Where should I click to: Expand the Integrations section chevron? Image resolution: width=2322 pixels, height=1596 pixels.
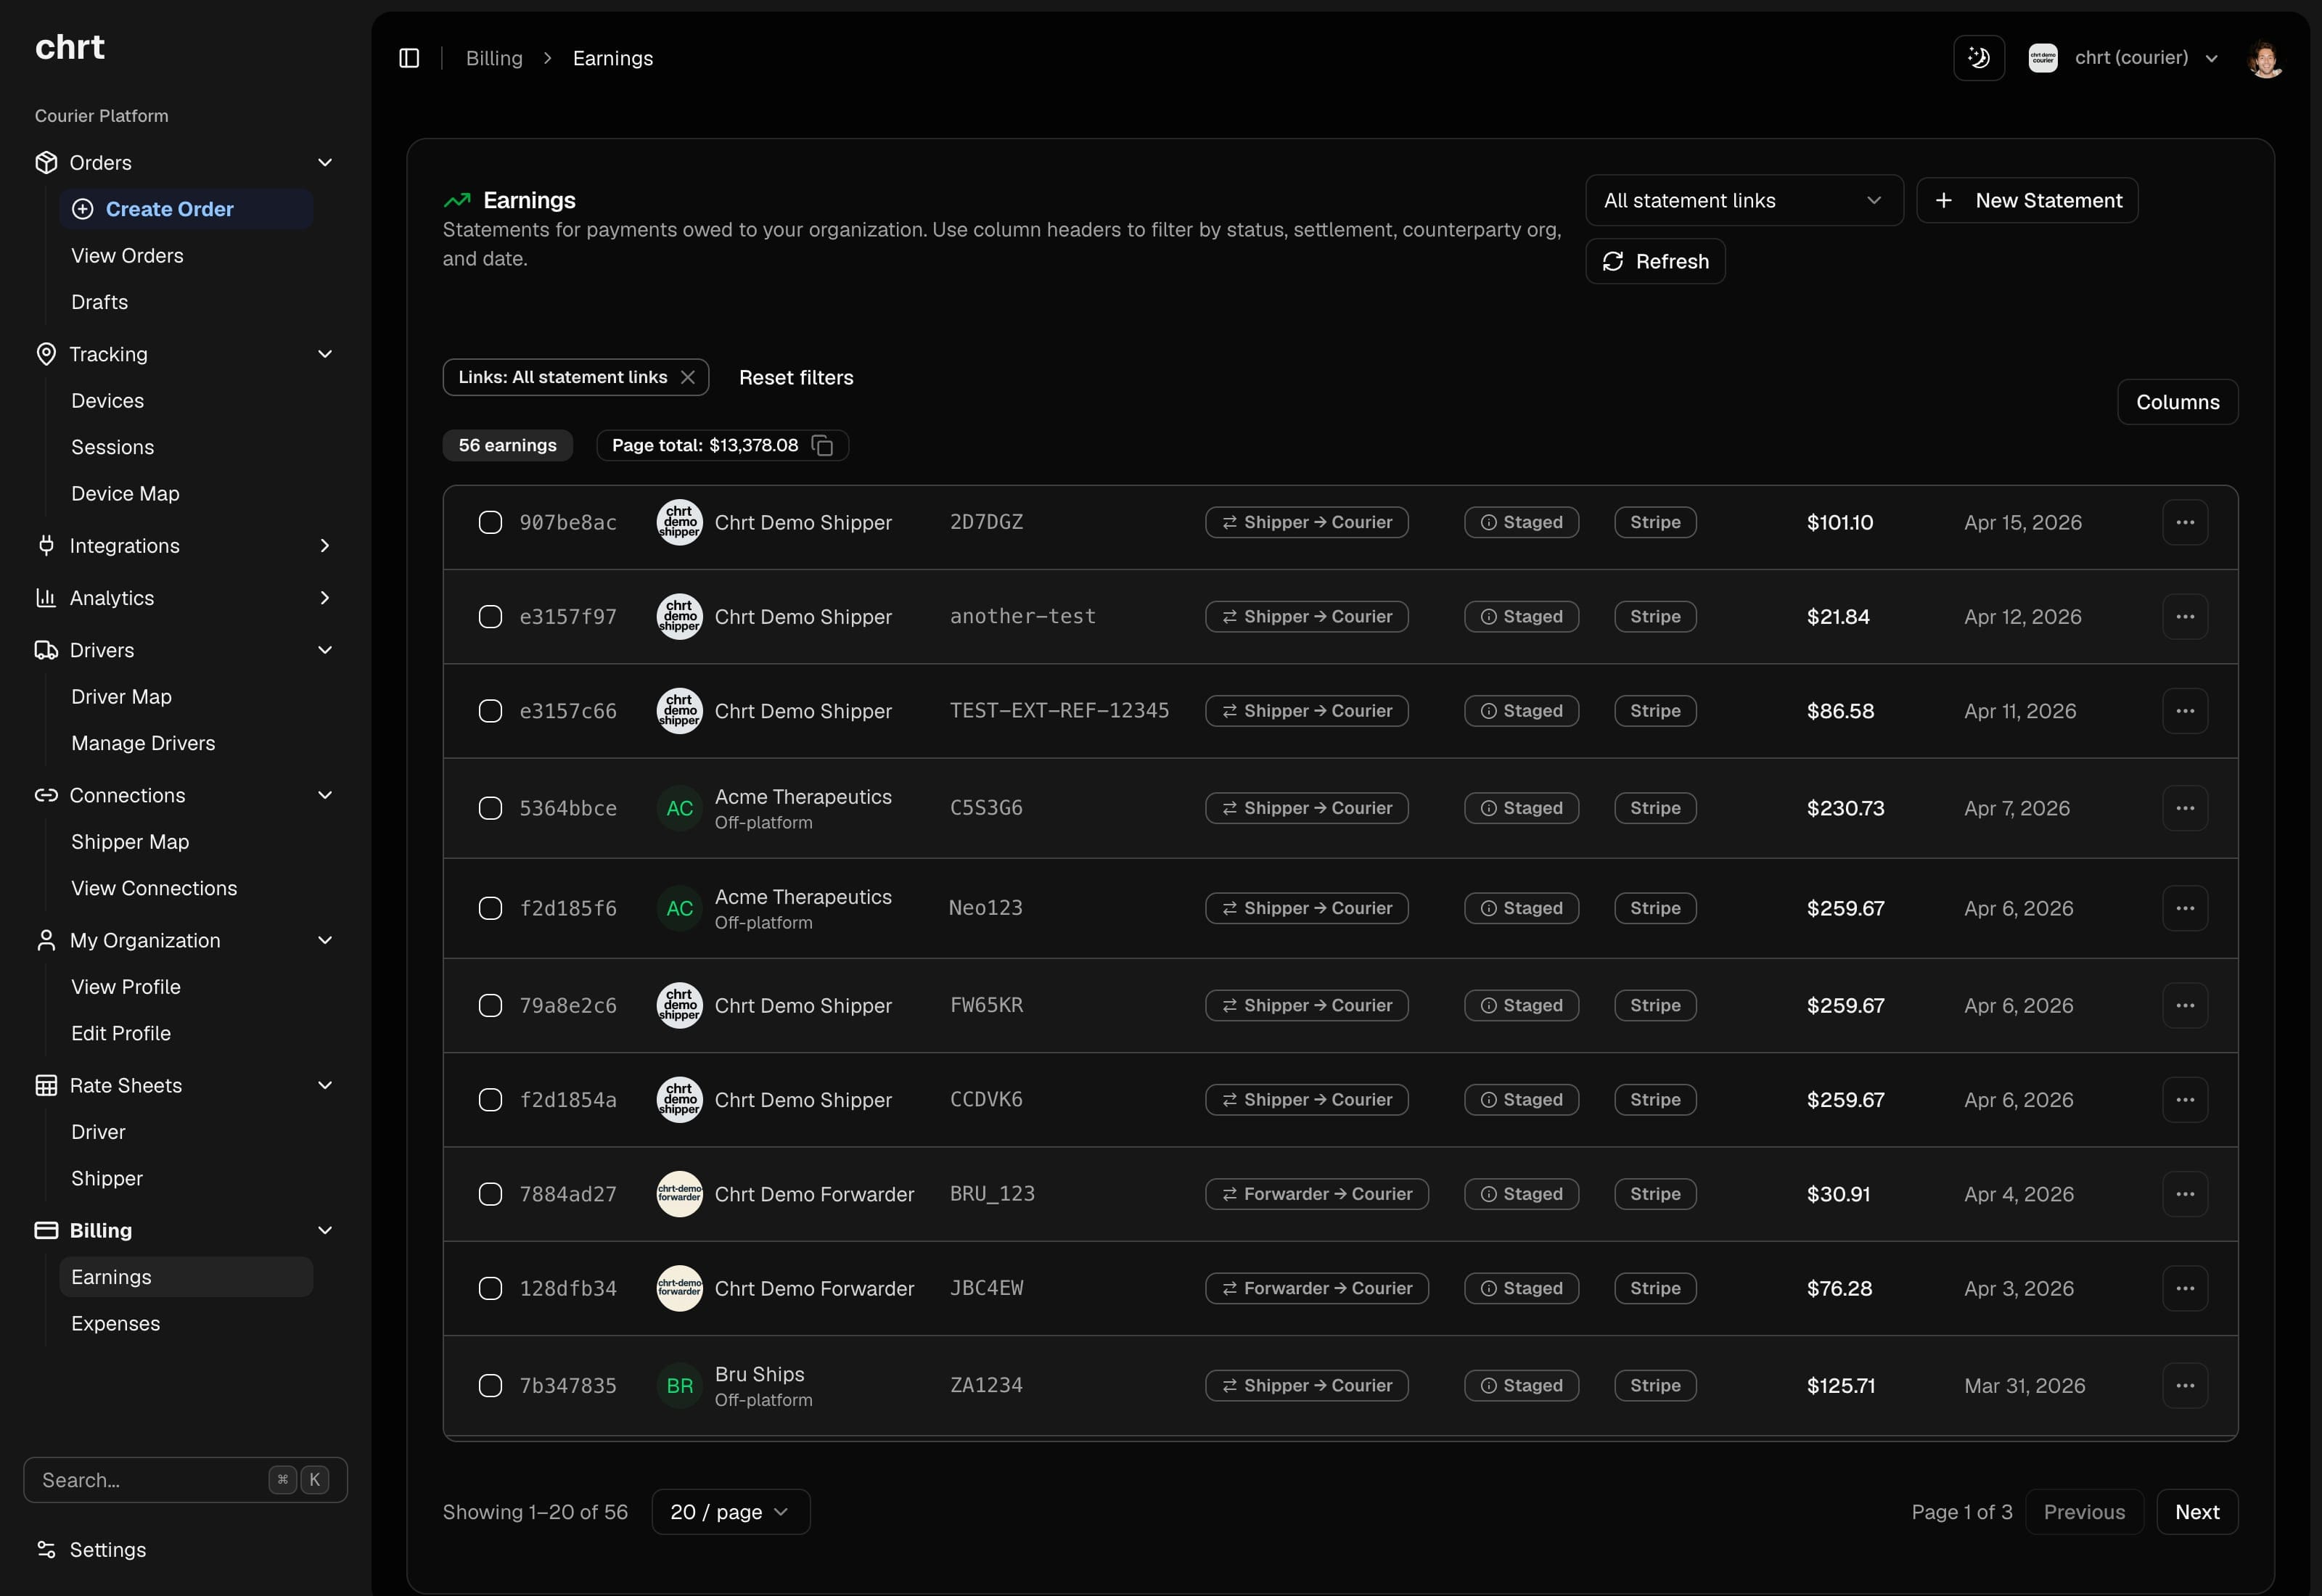point(325,546)
